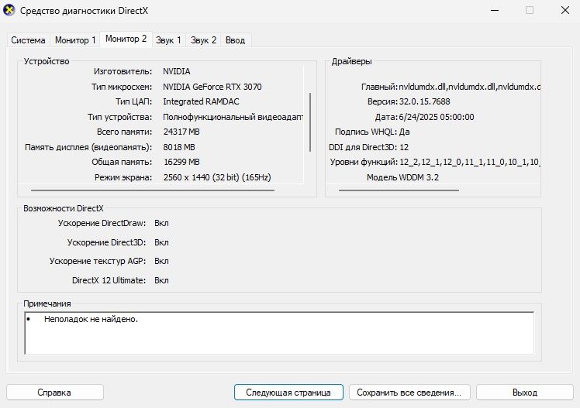Click Сохранить все сведения button
The image size is (580, 408).
pyautogui.click(x=409, y=392)
